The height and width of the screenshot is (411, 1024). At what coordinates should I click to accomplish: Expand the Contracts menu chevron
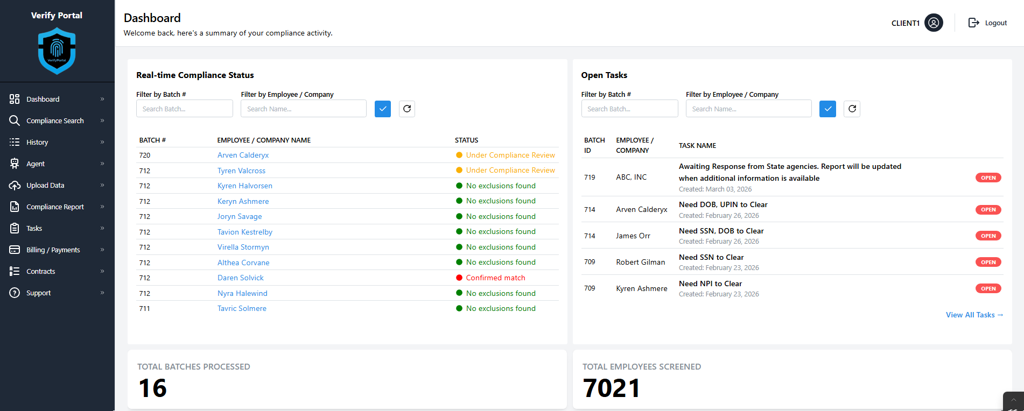(102, 271)
